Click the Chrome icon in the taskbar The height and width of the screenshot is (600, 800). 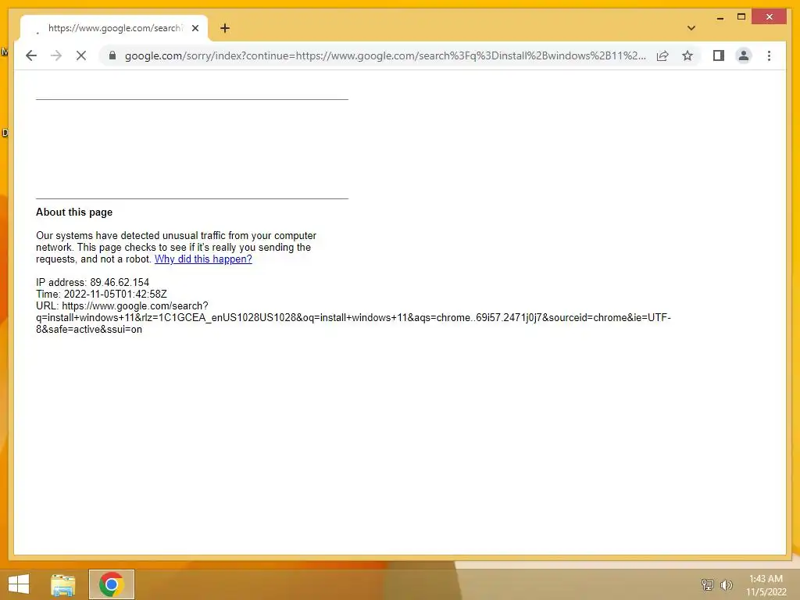point(111,584)
